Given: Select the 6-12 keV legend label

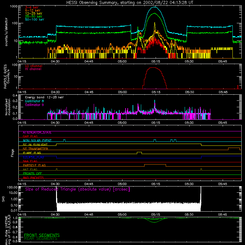Looking at the screenshot, I should click(32, 10).
